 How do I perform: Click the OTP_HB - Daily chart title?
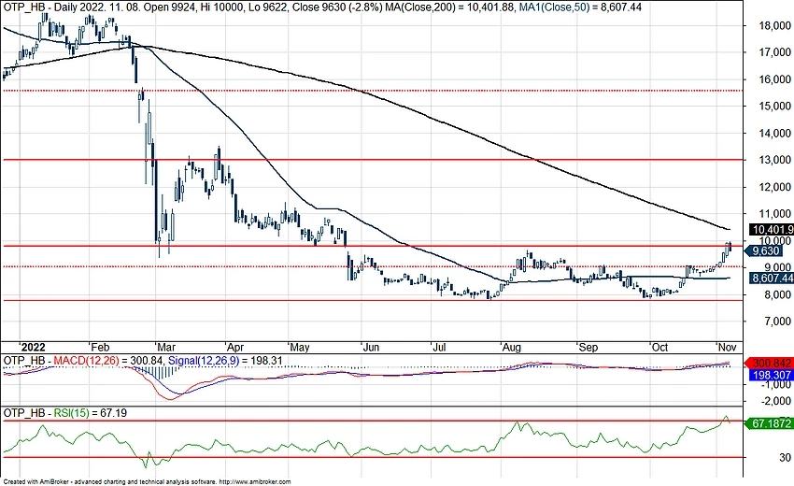coord(37,7)
